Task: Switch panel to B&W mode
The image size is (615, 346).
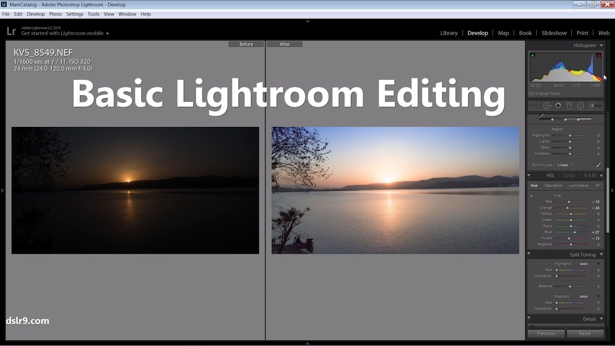Action: [590, 176]
